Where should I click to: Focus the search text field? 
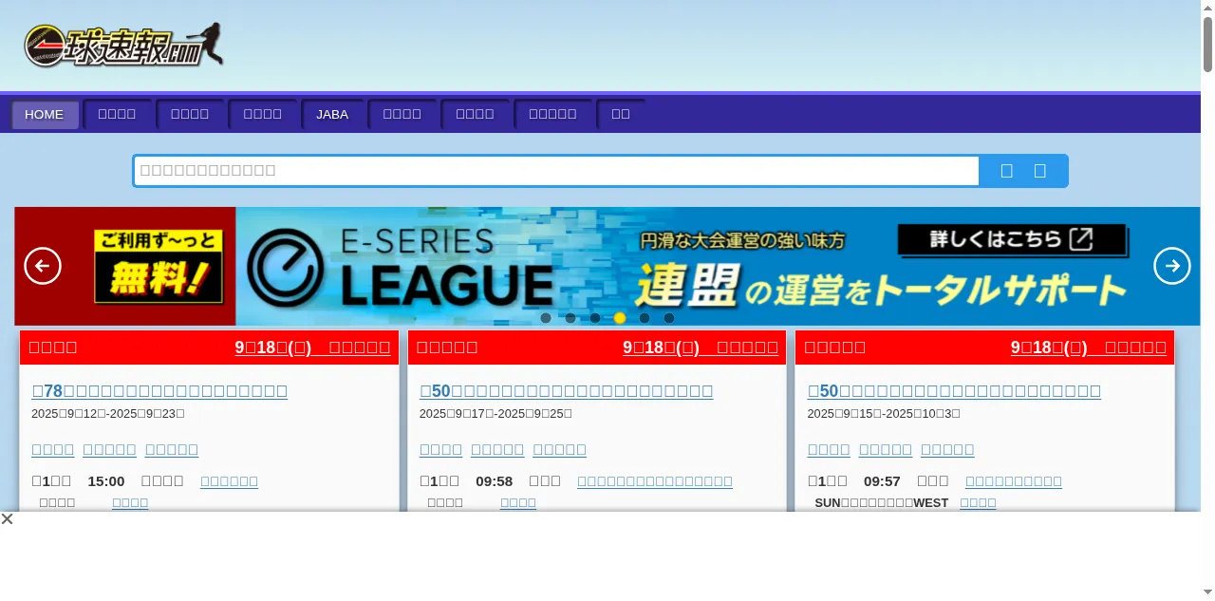556,171
